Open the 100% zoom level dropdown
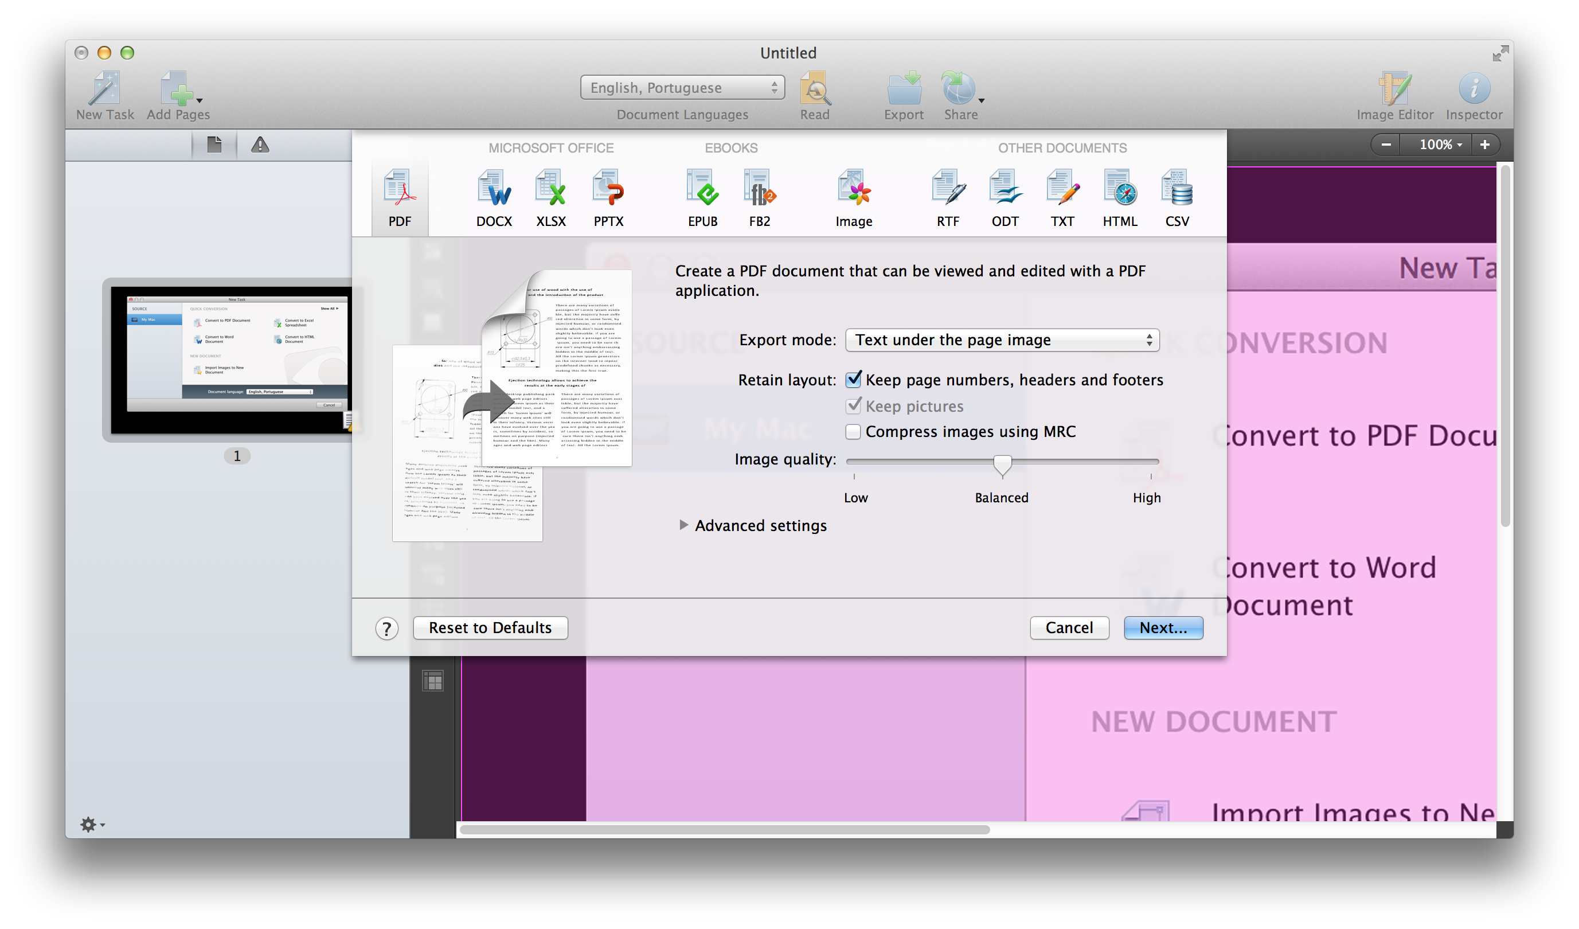1579x929 pixels. click(x=1437, y=145)
